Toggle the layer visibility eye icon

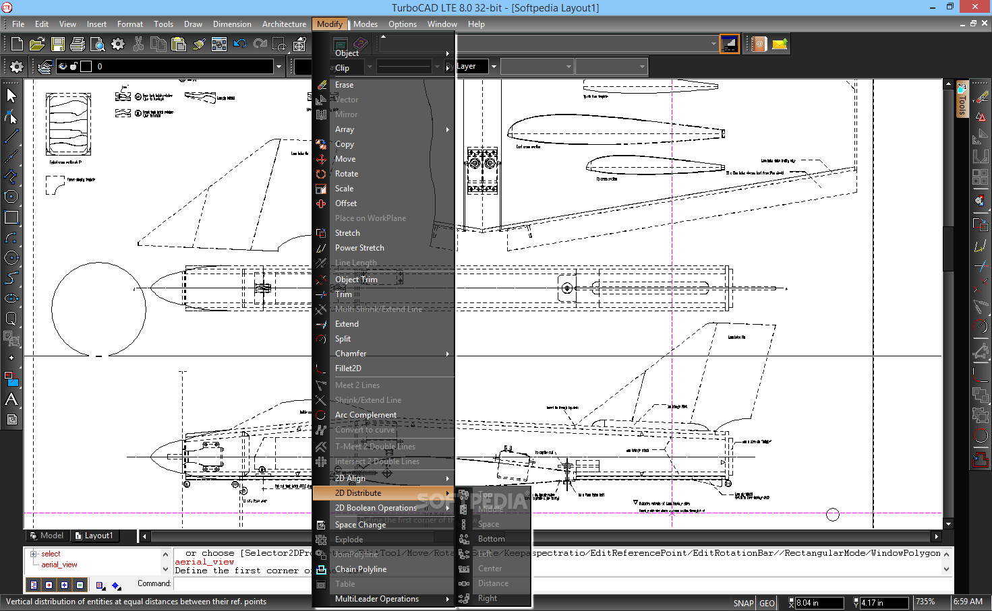(x=63, y=66)
